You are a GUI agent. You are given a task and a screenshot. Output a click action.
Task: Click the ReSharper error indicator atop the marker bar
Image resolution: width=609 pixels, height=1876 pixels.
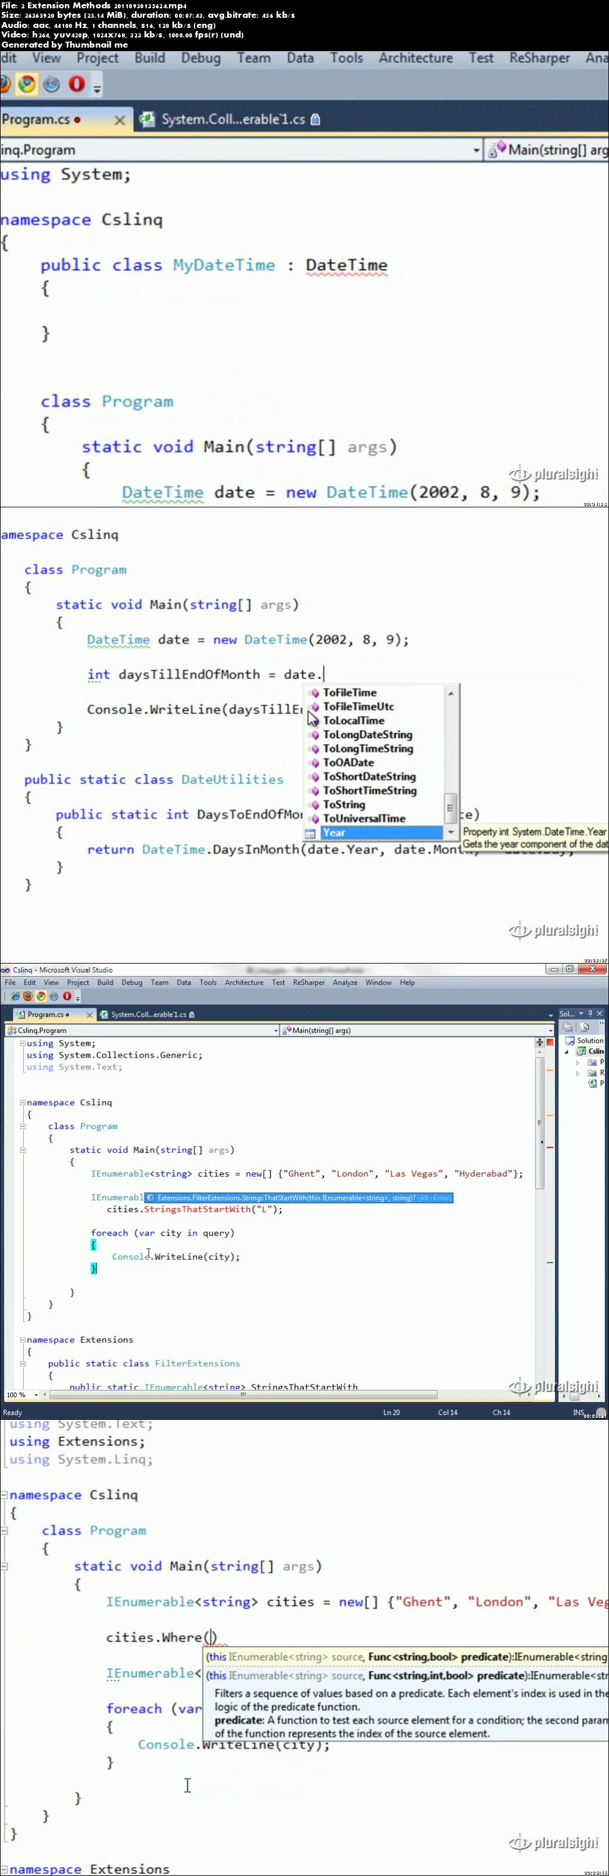(x=550, y=1042)
